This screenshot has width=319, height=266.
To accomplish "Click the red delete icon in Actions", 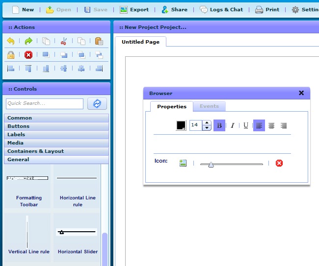I will [28, 55].
